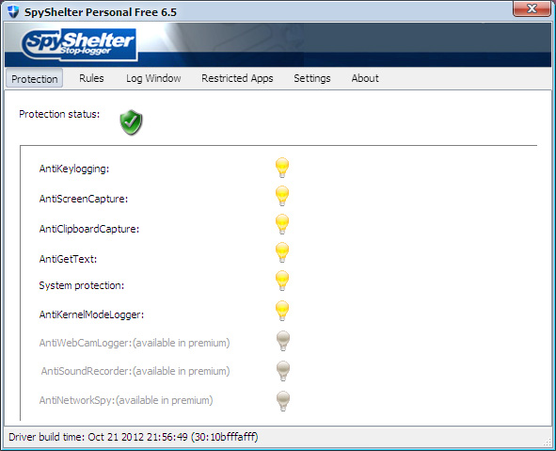Image resolution: width=556 pixels, height=451 pixels.
Task: Toggle the AntiClipboardCapture light bulb
Action: coord(282,224)
